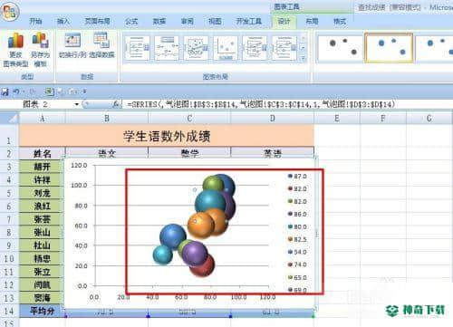Open the Select Data dialog icon
Viewport: 453px width, 327px height.
[x=101, y=45]
